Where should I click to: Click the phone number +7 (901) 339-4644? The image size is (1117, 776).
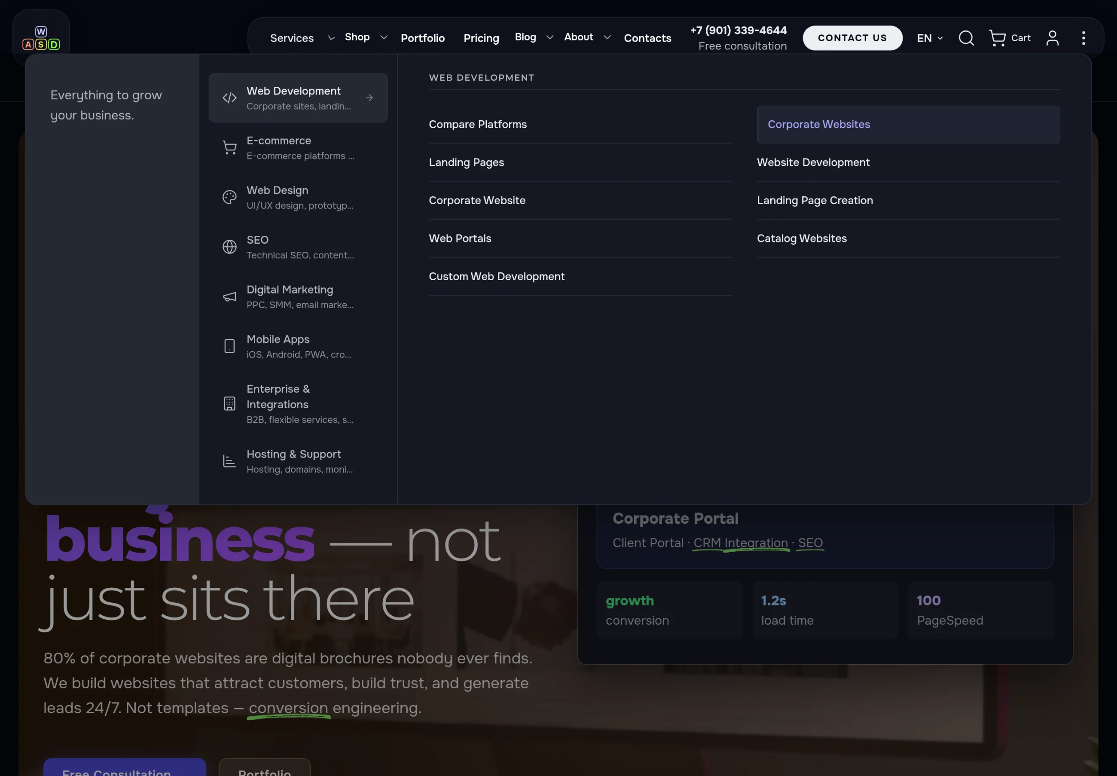pyautogui.click(x=739, y=30)
